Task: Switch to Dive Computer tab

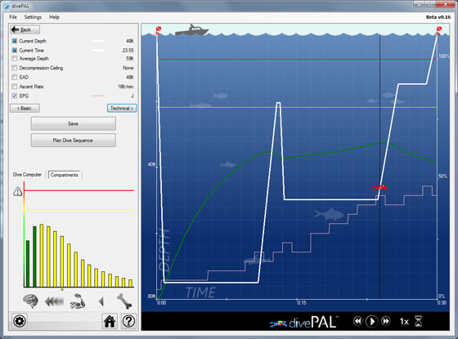Action: tap(27, 175)
